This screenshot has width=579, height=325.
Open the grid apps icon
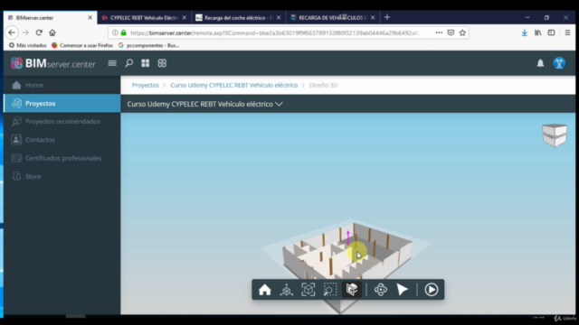coord(145,63)
